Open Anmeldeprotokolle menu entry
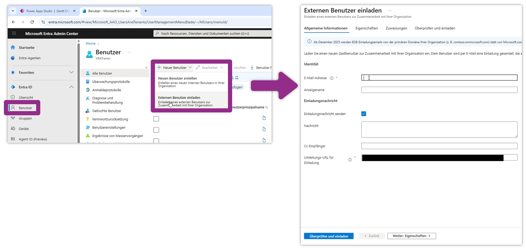The height and width of the screenshot is (248, 526). (106, 90)
